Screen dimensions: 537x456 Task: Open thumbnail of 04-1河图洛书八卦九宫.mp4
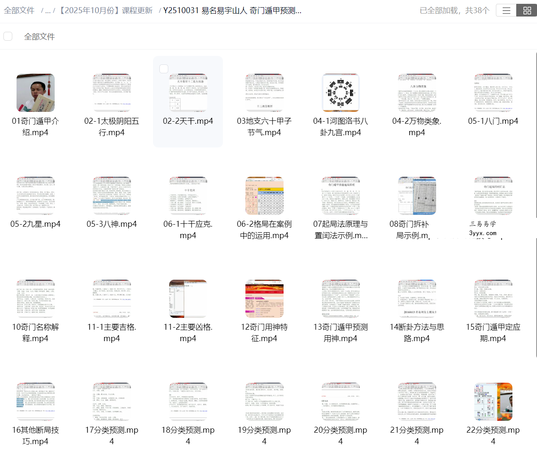pos(341,93)
